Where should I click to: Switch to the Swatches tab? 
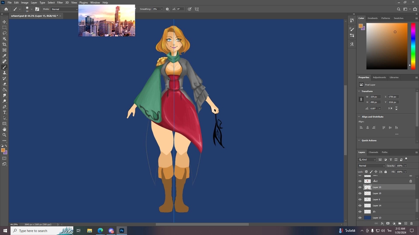pos(398,18)
